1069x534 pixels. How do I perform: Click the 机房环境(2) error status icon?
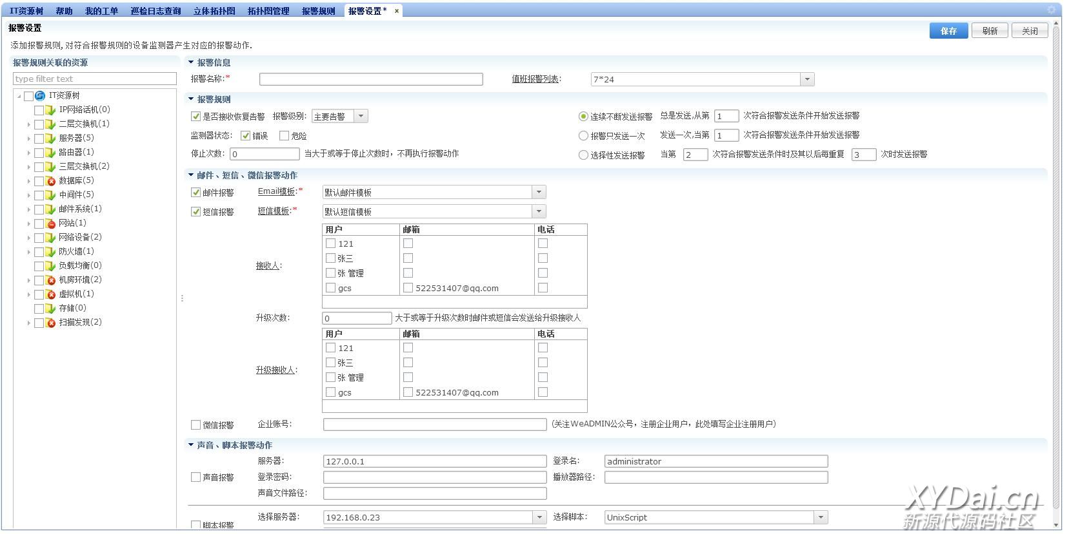click(50, 280)
